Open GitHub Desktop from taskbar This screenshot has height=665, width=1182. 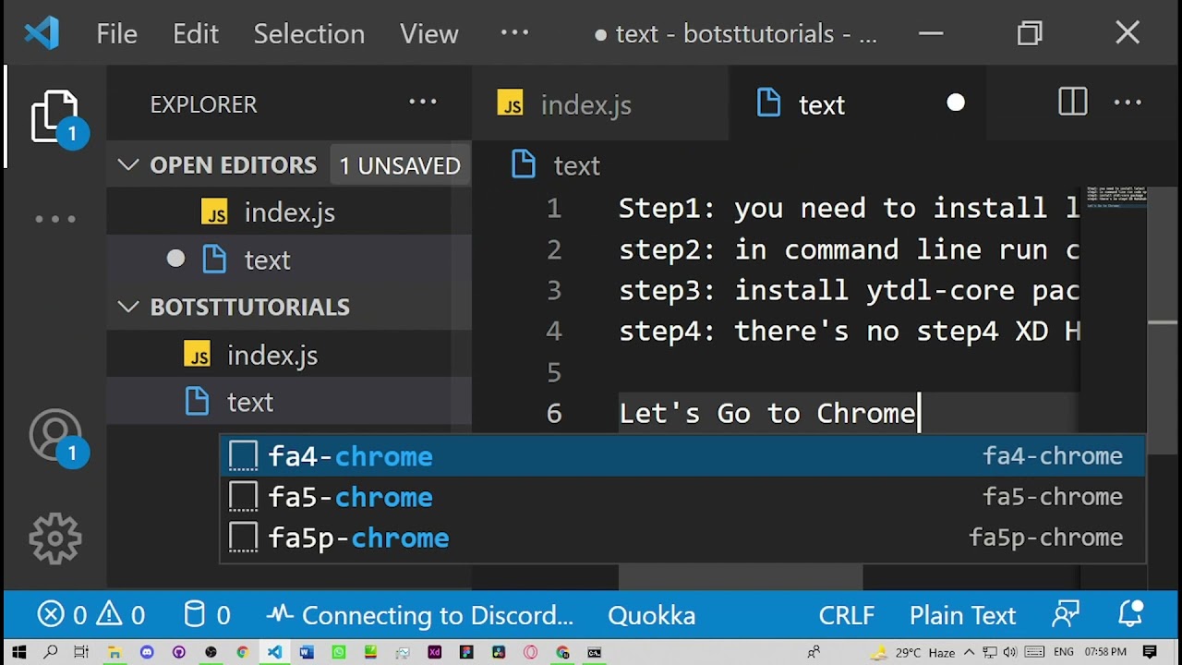(178, 652)
